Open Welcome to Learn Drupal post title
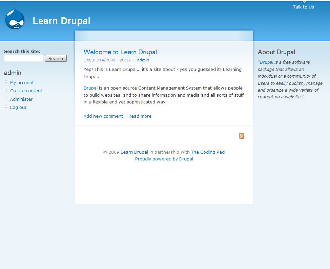Viewport: 330px width, 269px height. coord(120,52)
